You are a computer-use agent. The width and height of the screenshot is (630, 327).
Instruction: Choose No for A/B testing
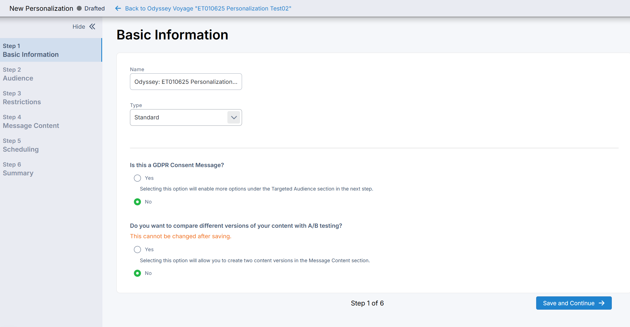[x=137, y=273]
